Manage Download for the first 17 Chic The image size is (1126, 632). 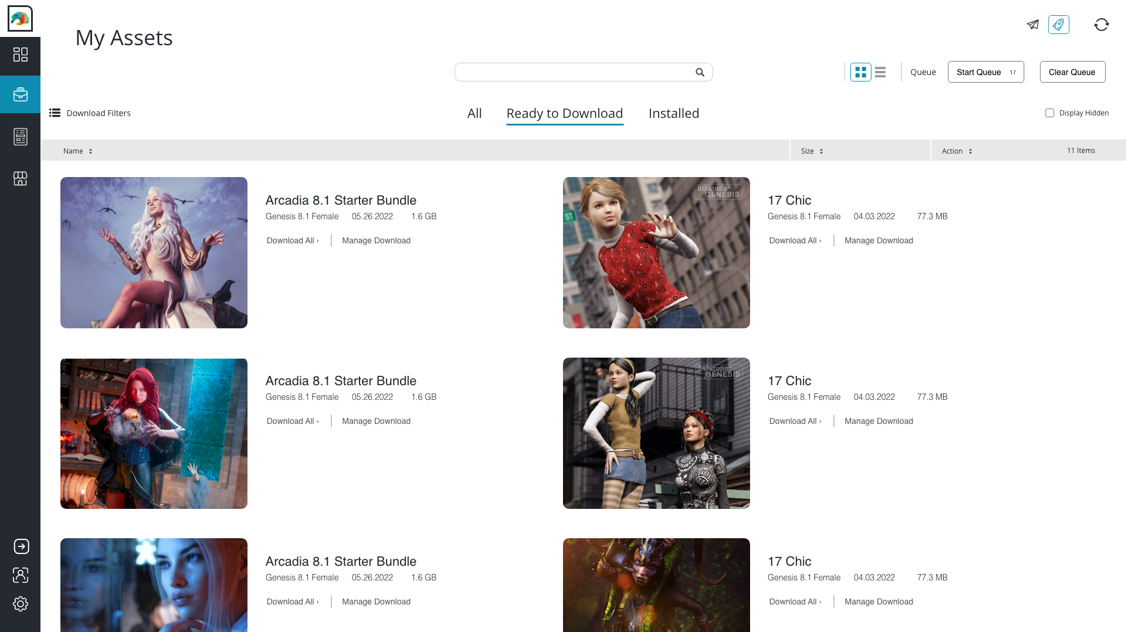pos(879,240)
